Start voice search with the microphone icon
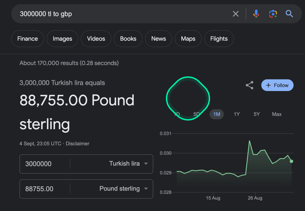Screen dimensions: 305x211 coord(256,14)
